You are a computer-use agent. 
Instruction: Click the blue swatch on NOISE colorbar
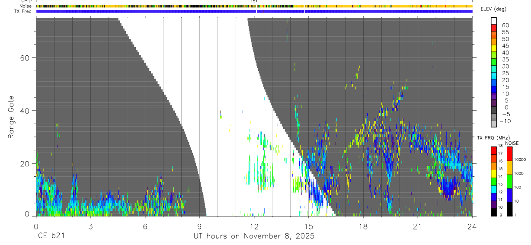509,195
